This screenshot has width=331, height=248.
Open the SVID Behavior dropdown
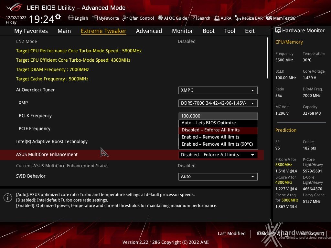(x=218, y=177)
